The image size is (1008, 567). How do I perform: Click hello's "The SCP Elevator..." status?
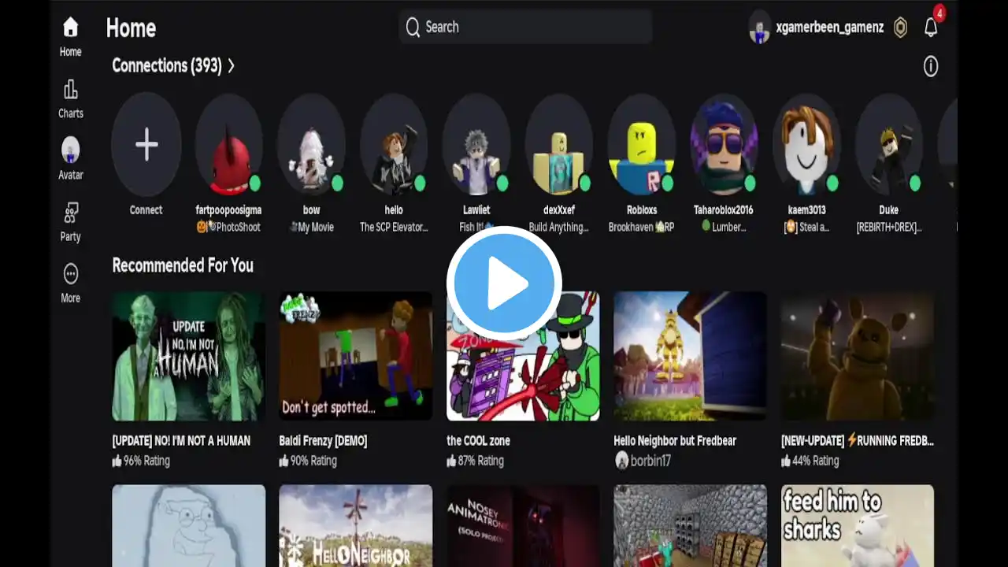coord(394,228)
